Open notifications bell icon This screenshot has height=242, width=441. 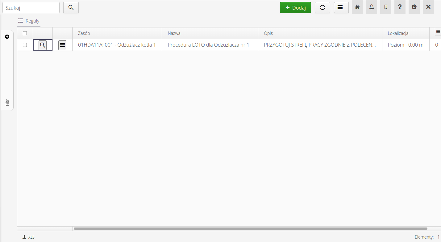point(372,7)
